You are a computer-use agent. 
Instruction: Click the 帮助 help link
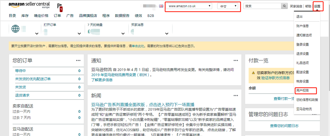pos(308,6)
